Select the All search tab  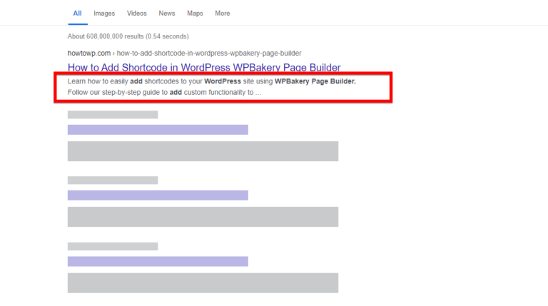point(77,14)
